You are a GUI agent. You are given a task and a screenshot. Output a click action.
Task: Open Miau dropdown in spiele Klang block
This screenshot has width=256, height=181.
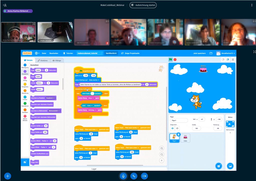[x=91, y=98]
